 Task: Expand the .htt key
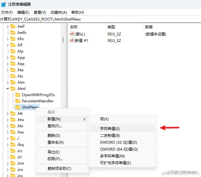click(8, 114)
